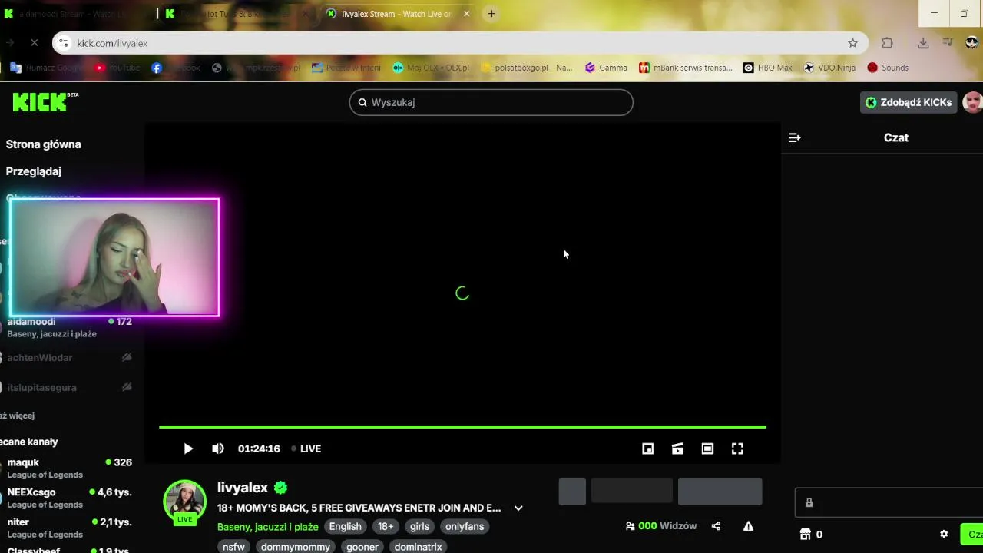The height and width of the screenshot is (553, 983).
Task: Click the livyalex avatar with LIVE badge
Action: click(184, 502)
